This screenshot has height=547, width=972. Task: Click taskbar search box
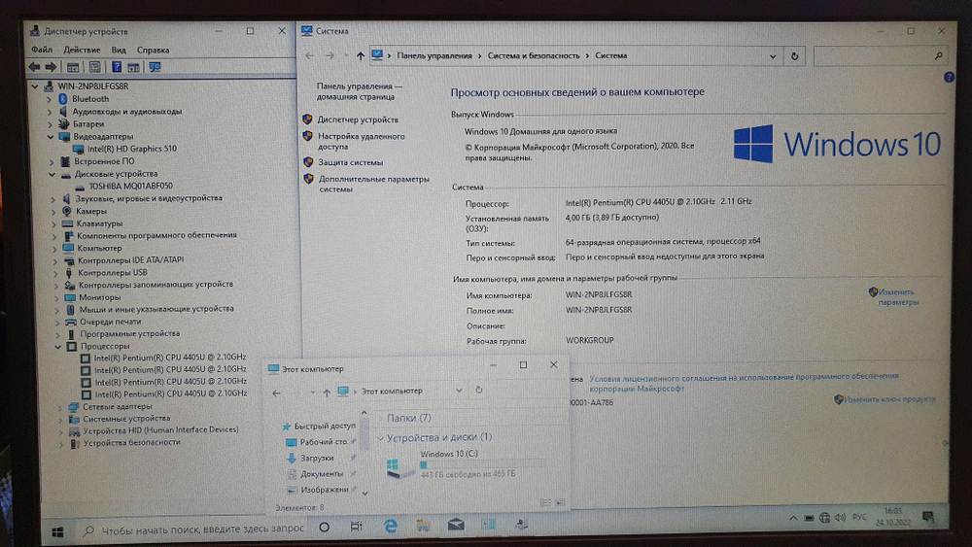tap(194, 530)
